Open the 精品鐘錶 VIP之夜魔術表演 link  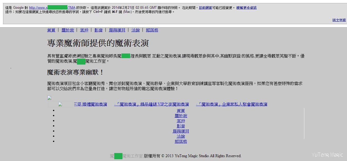coord(152,104)
